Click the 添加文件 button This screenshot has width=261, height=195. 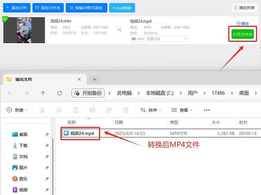pyautogui.click(x=17, y=8)
